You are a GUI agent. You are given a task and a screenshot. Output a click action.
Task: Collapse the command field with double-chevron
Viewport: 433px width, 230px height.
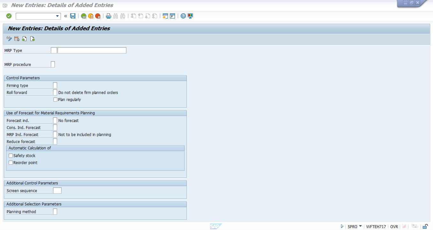tap(66, 16)
